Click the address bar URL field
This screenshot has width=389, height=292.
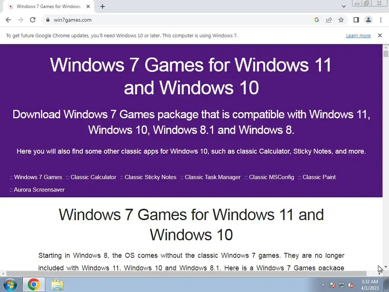179,20
